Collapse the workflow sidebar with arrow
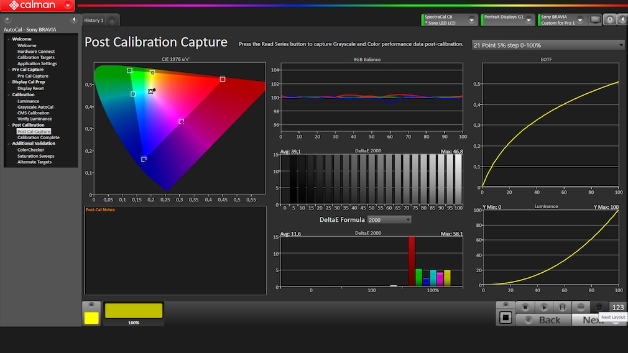628x353 pixels. [73, 20]
